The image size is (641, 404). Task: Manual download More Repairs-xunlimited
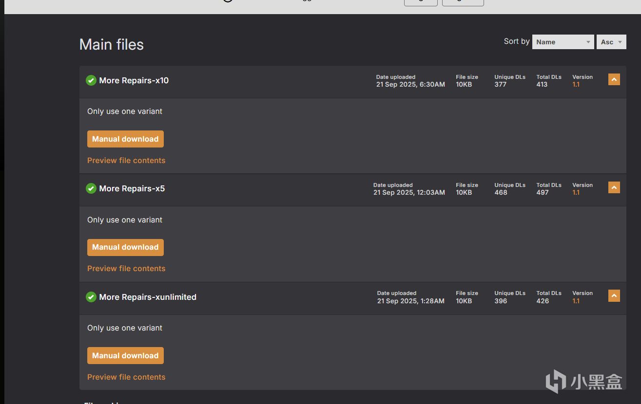[x=125, y=355]
